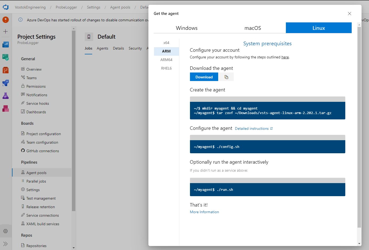Select the Linux tab
This screenshot has height=250, width=369.
coord(319,28)
